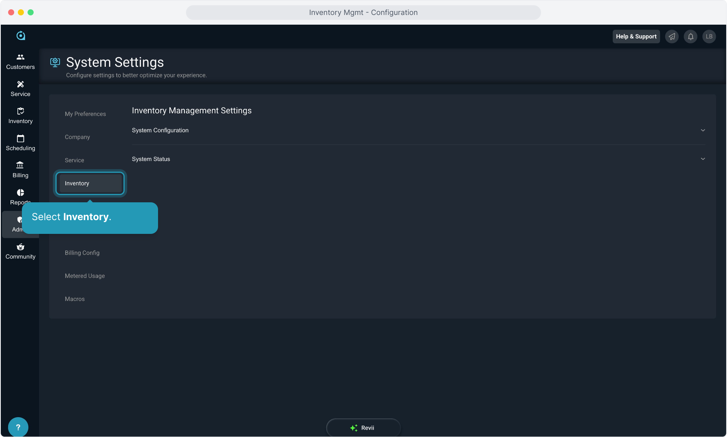
Task: Open the Inventory clipboard icon in the navigation rail
Action: pos(20,111)
